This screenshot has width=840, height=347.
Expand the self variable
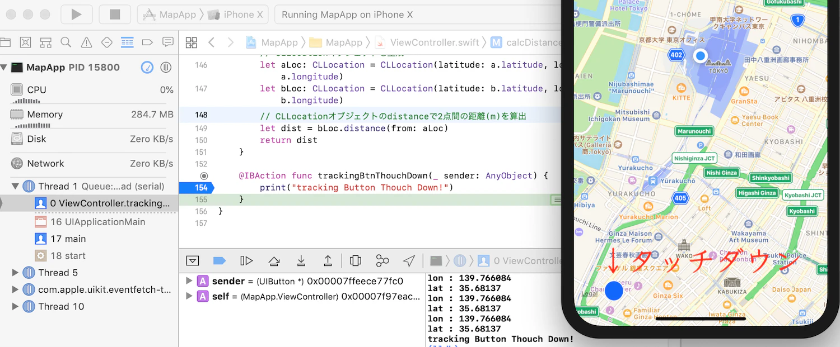(189, 296)
